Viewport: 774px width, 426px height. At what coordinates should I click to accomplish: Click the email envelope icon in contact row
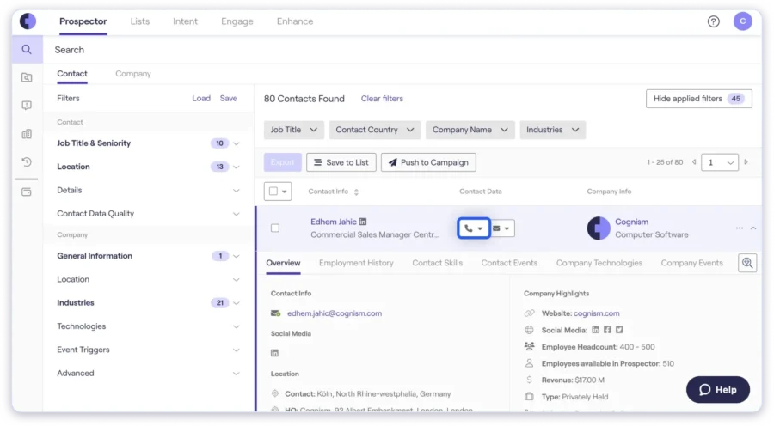pos(497,228)
